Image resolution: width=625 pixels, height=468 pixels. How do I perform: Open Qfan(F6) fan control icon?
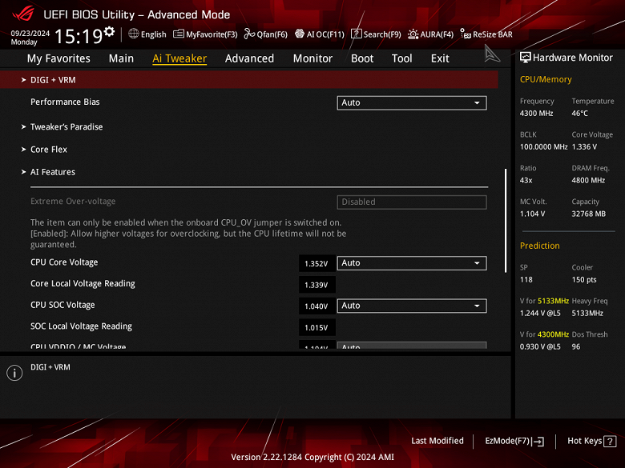point(249,34)
